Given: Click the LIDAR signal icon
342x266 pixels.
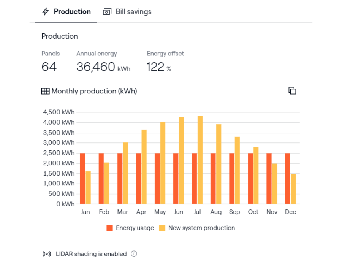Looking at the screenshot, I should pos(47,254).
